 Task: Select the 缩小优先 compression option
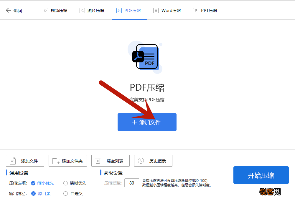[42, 183]
